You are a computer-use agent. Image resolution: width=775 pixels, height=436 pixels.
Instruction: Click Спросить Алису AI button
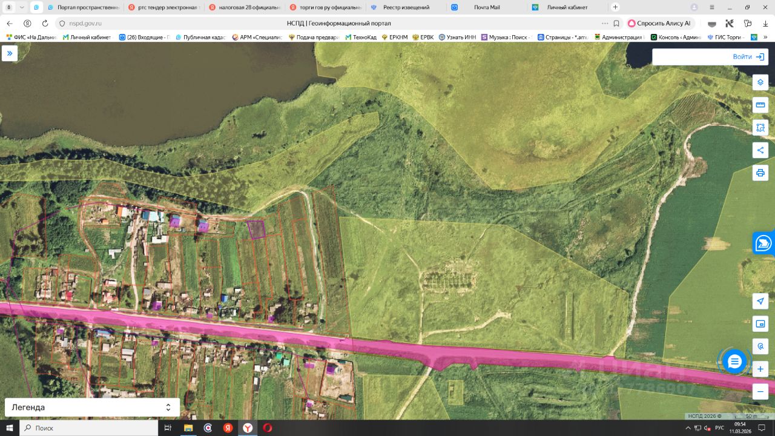[660, 23]
